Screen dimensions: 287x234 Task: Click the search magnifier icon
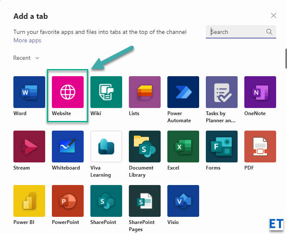[x=269, y=32]
